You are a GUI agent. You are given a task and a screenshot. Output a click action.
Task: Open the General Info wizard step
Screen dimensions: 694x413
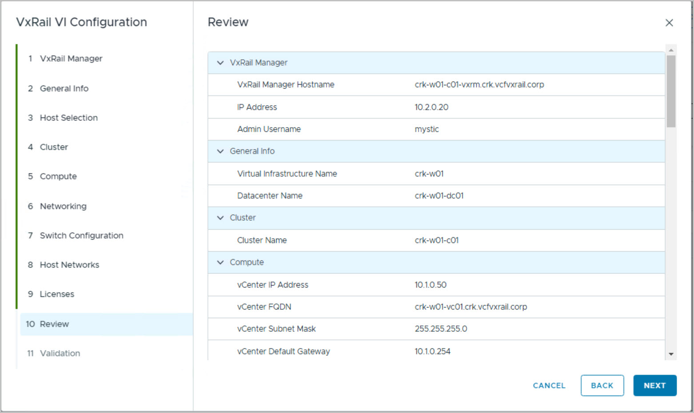[x=64, y=88]
